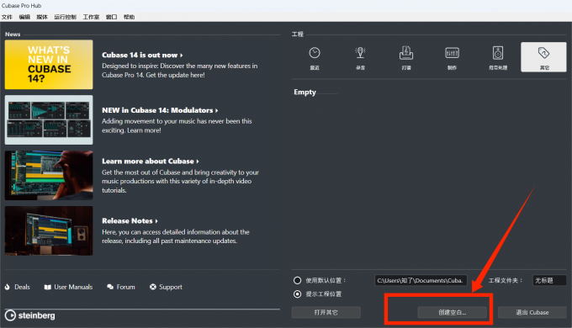Select the 制作 (Production) mixer category
The height and width of the screenshot is (328, 572).
pos(452,57)
